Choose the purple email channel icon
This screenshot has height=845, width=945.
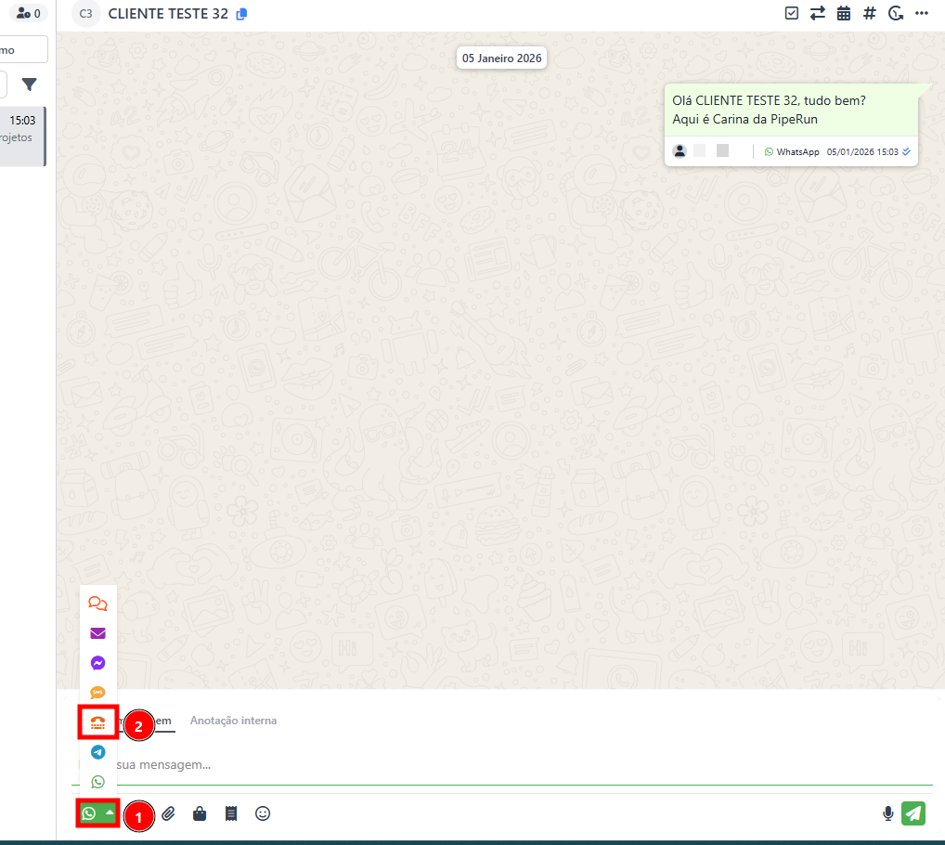[97, 633]
